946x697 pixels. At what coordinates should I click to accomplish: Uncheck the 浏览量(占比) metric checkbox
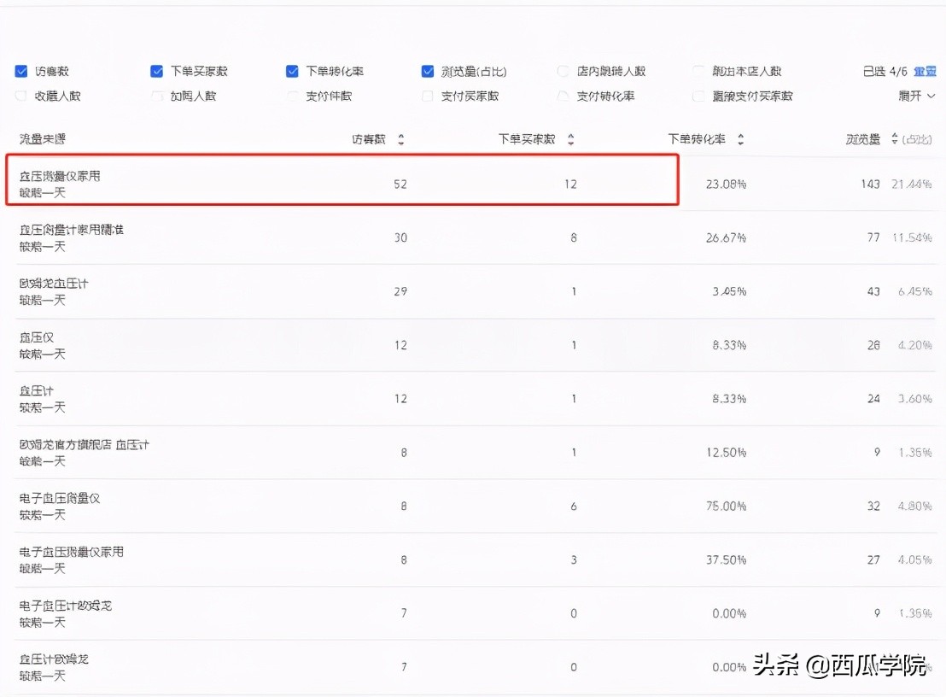point(428,71)
